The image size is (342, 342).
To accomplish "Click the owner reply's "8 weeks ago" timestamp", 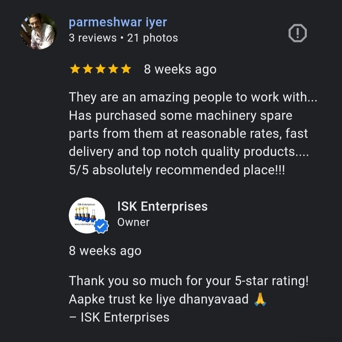I will click(x=105, y=250).
